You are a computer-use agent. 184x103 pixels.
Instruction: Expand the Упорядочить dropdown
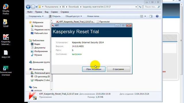36,16
